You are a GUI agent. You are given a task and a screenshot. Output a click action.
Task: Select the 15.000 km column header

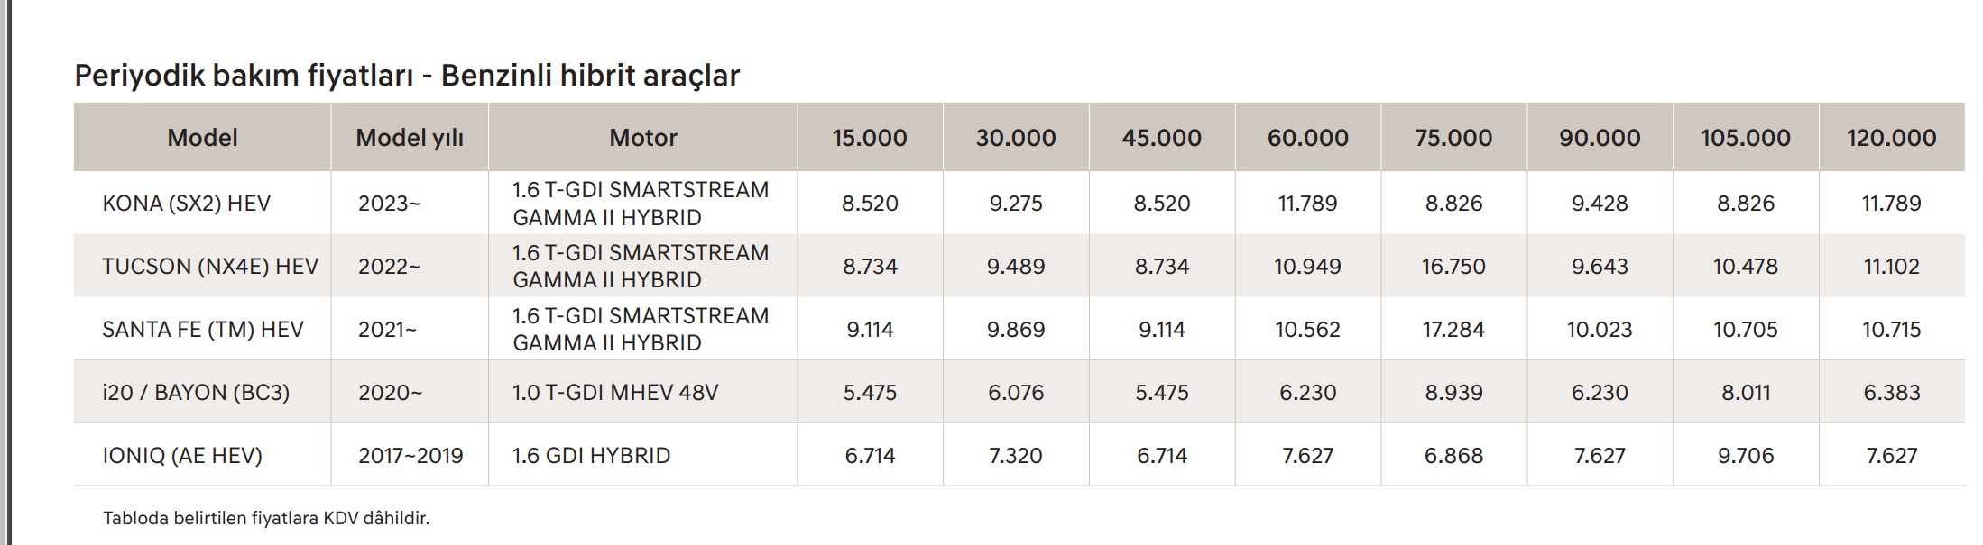(x=870, y=138)
